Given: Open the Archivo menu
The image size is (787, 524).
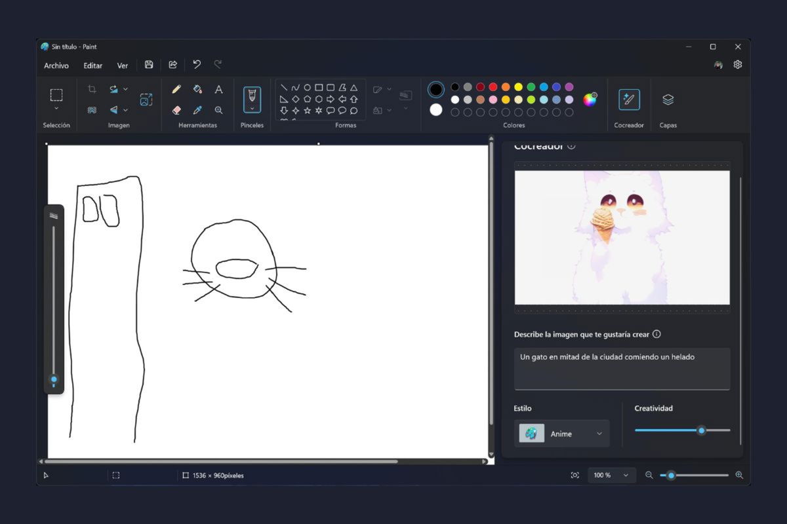Looking at the screenshot, I should click(56, 65).
